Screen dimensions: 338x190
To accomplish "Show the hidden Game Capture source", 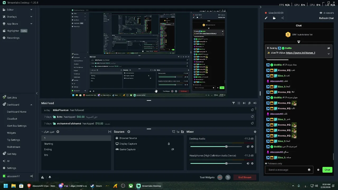I will pos(173,149).
